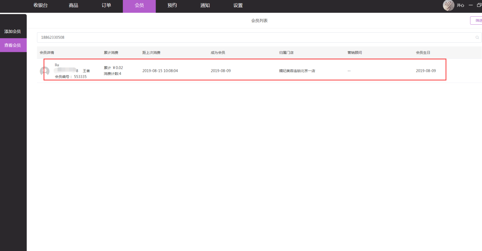Image resolution: width=482 pixels, height=251 pixels.
Task: Click last purchase time 2019-08-15 10:08:04
Action: pyautogui.click(x=160, y=71)
